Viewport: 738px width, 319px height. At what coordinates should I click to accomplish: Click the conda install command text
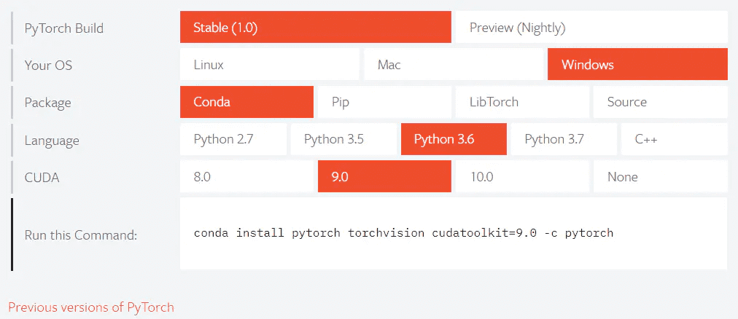click(403, 233)
